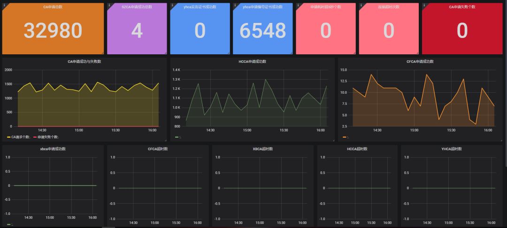Click the 0 value in yhca实名证书成功数 panel
This screenshot has height=228, width=507.
[200, 31]
